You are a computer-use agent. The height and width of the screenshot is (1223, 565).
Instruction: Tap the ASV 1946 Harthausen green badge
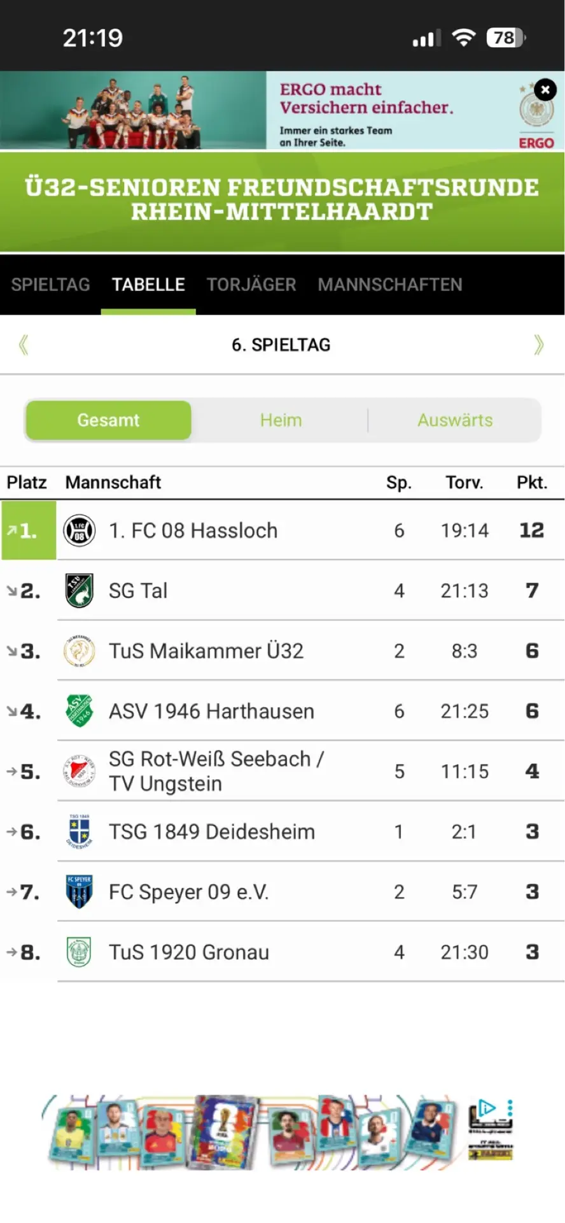(x=80, y=711)
